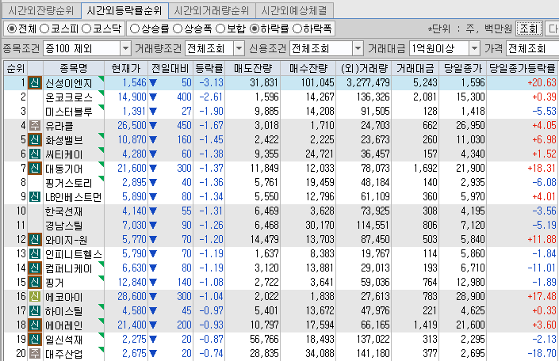This screenshot has width=559, height=361.
Task: Click the 신 badge next to LB인베스트먼
Action: [35, 196]
